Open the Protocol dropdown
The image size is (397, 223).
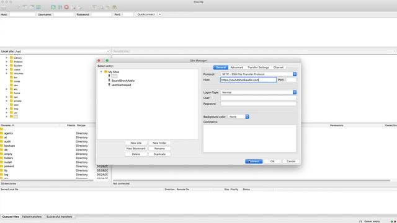(x=295, y=74)
